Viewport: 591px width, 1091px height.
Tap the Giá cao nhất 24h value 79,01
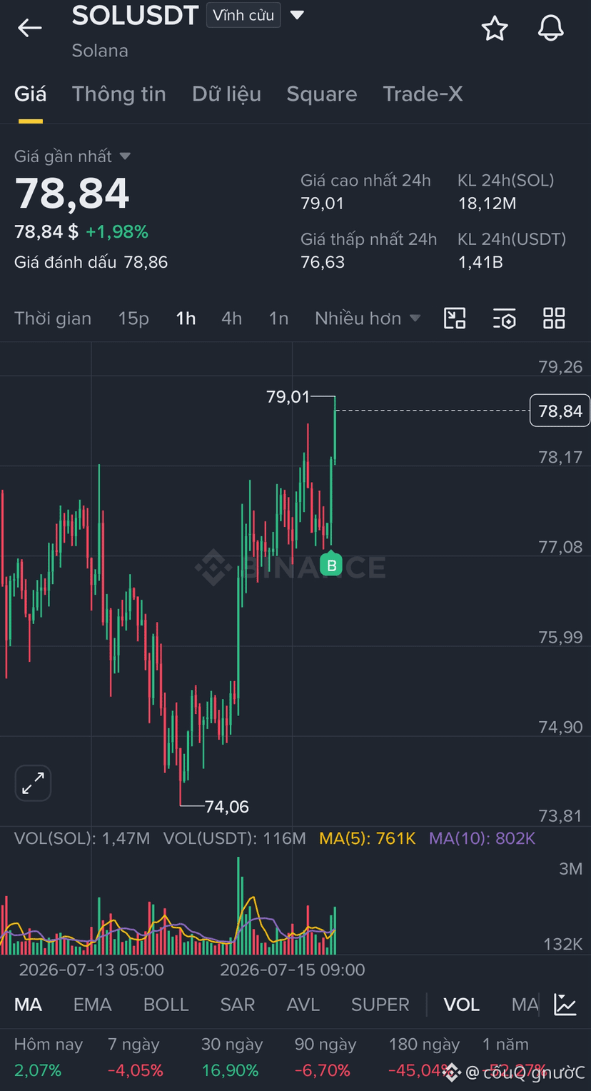(x=322, y=203)
